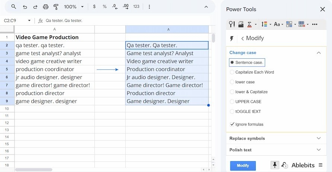The height and width of the screenshot is (172, 332).
Task: Close the Power Tools sidebar
Action: click(322, 9)
